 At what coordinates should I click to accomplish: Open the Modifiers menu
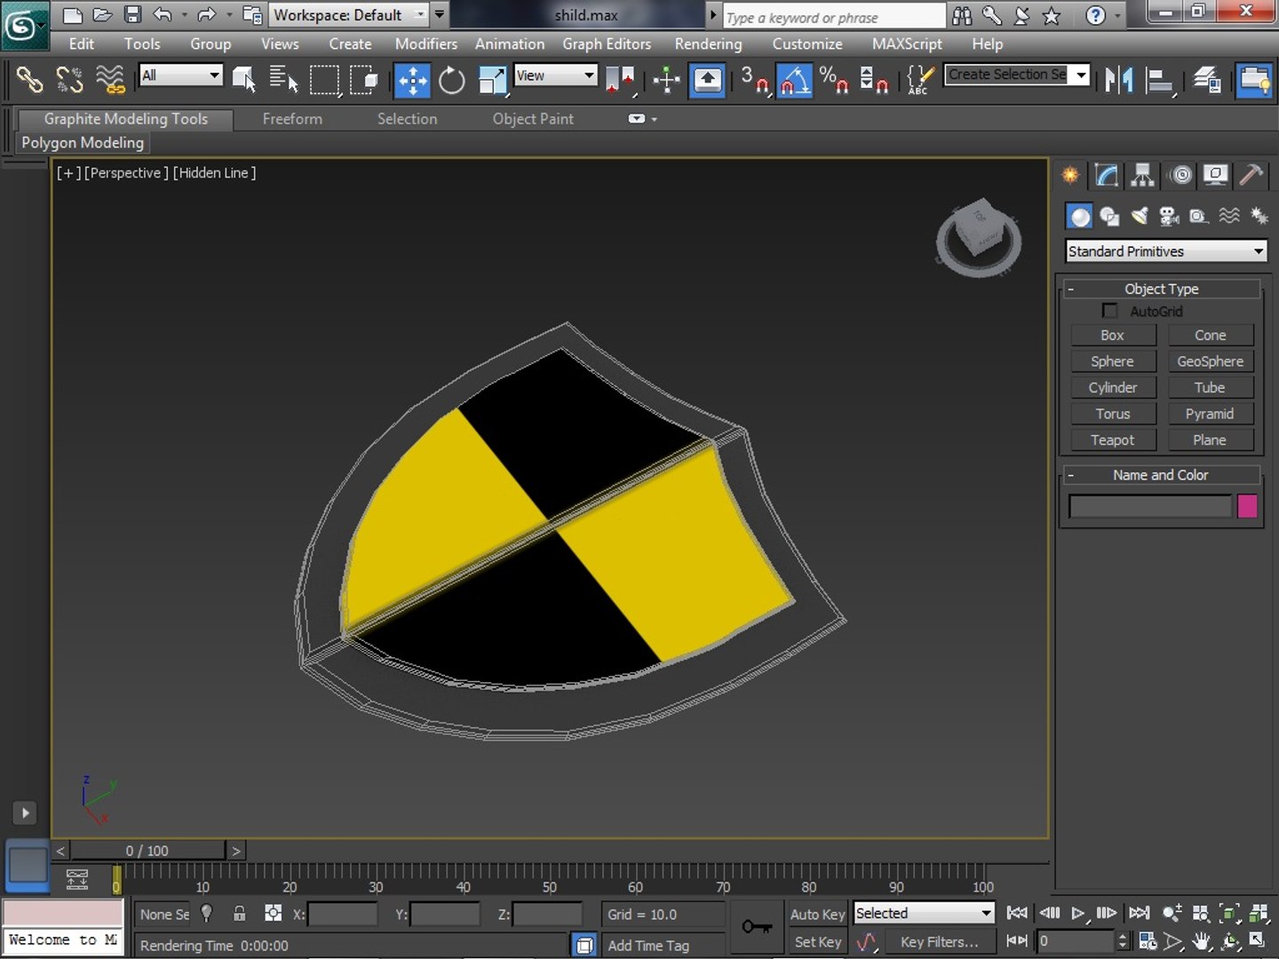[425, 44]
